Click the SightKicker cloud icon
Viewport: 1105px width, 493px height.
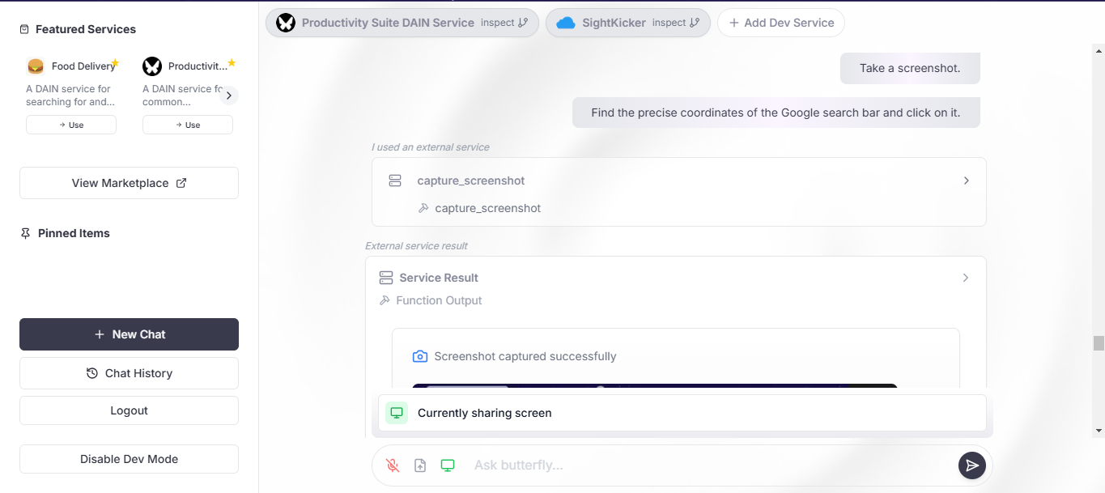point(566,23)
